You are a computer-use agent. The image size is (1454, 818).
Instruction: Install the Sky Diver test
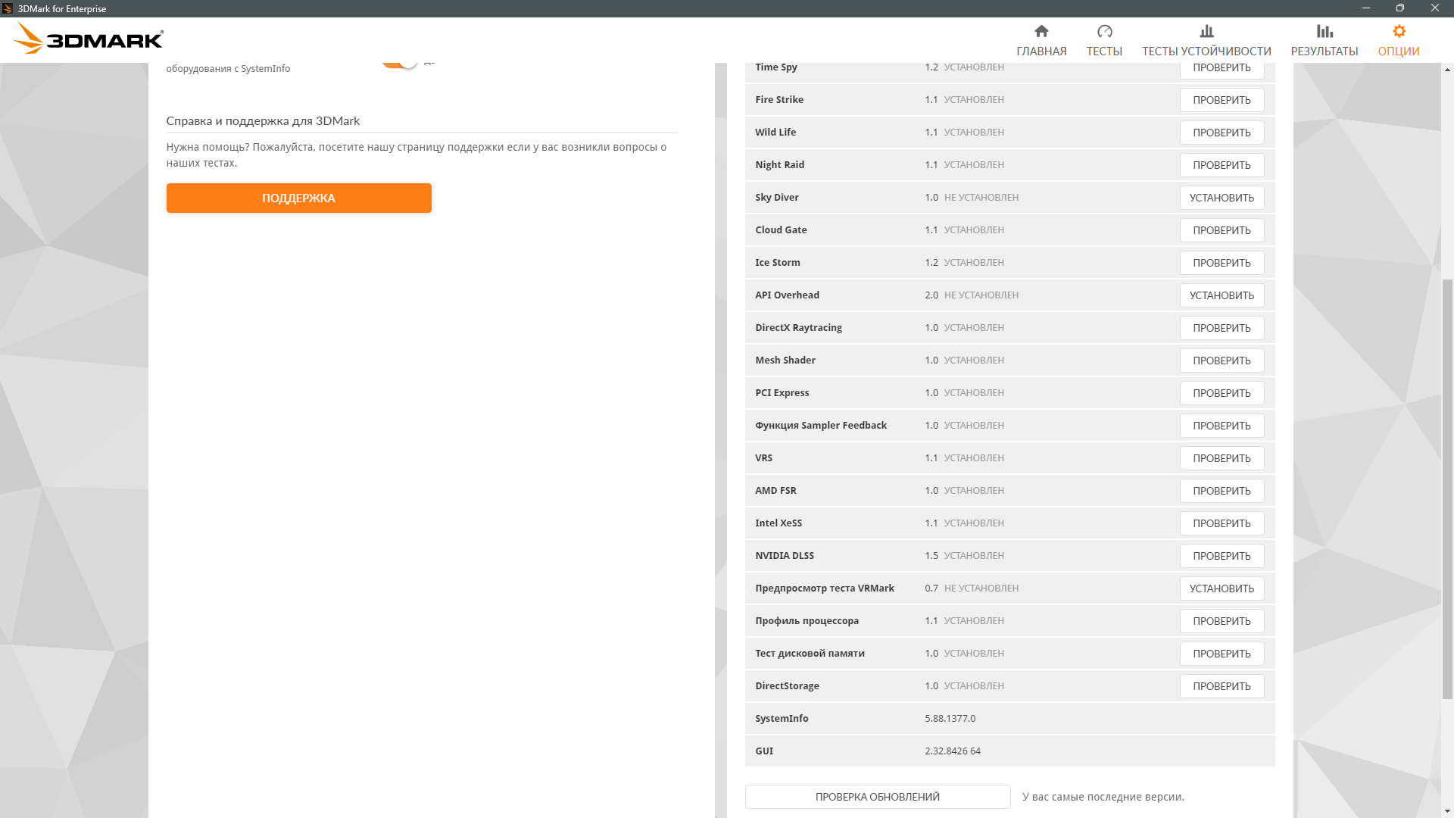(1222, 198)
